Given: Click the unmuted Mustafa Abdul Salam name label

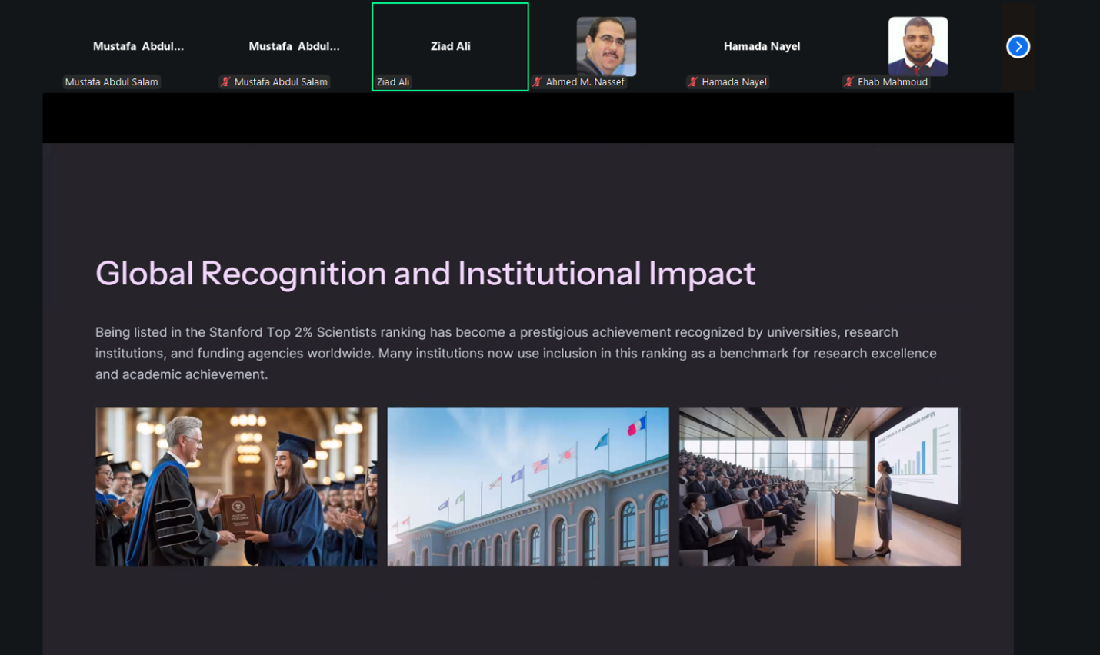Looking at the screenshot, I should pyautogui.click(x=112, y=81).
